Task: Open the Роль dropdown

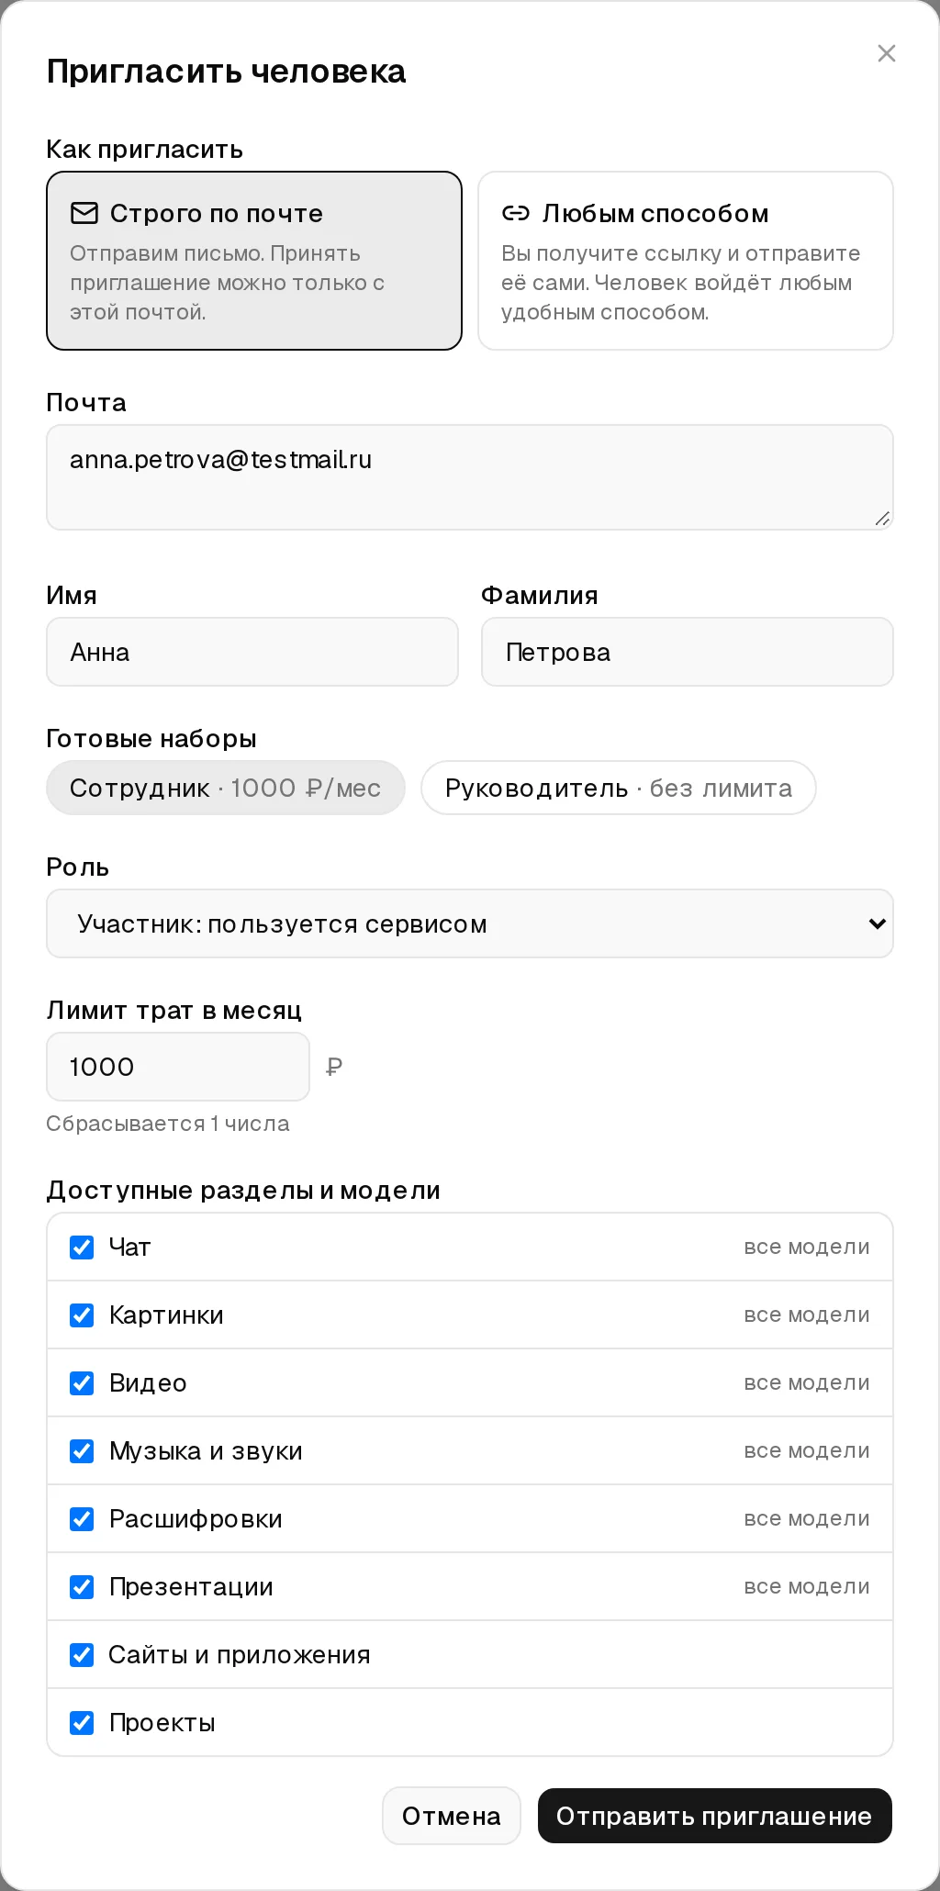Action: 470,923
